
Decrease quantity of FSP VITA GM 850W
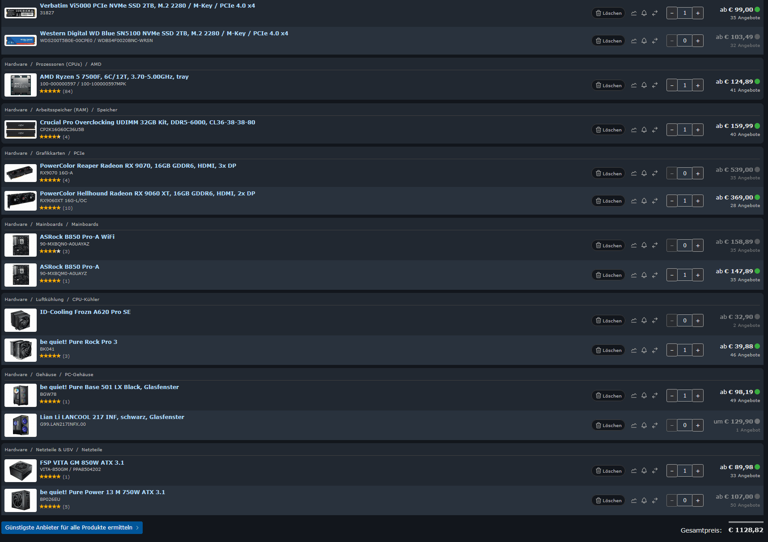(672, 470)
